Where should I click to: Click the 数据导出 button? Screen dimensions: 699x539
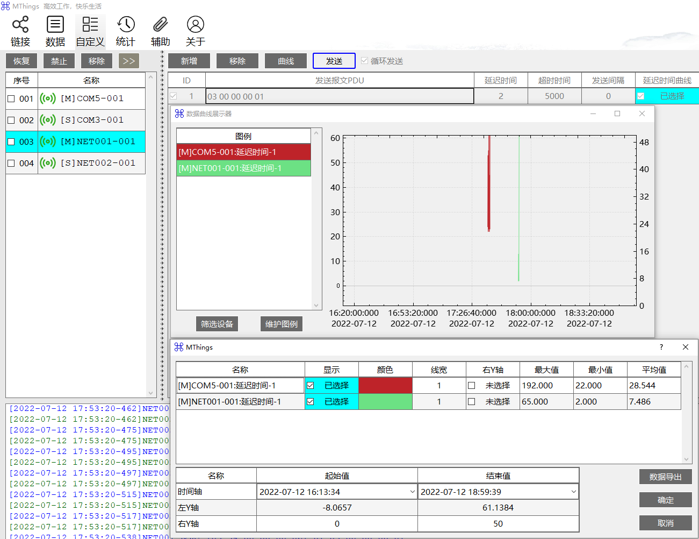665,477
